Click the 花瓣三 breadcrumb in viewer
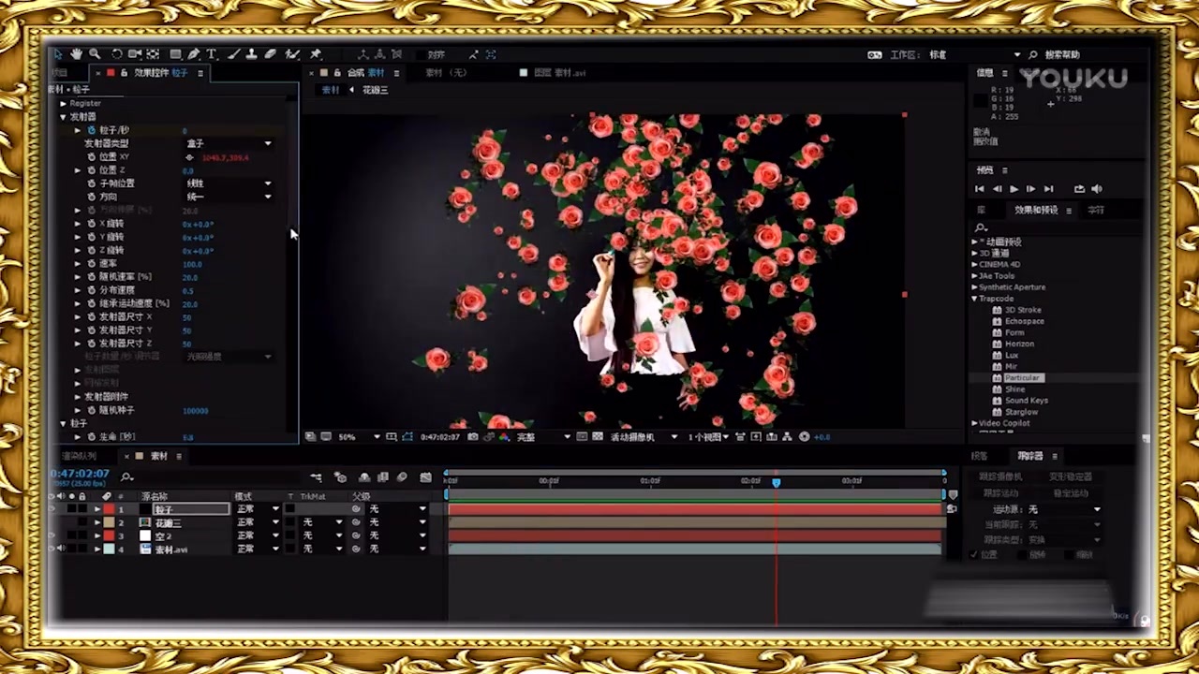 [375, 90]
